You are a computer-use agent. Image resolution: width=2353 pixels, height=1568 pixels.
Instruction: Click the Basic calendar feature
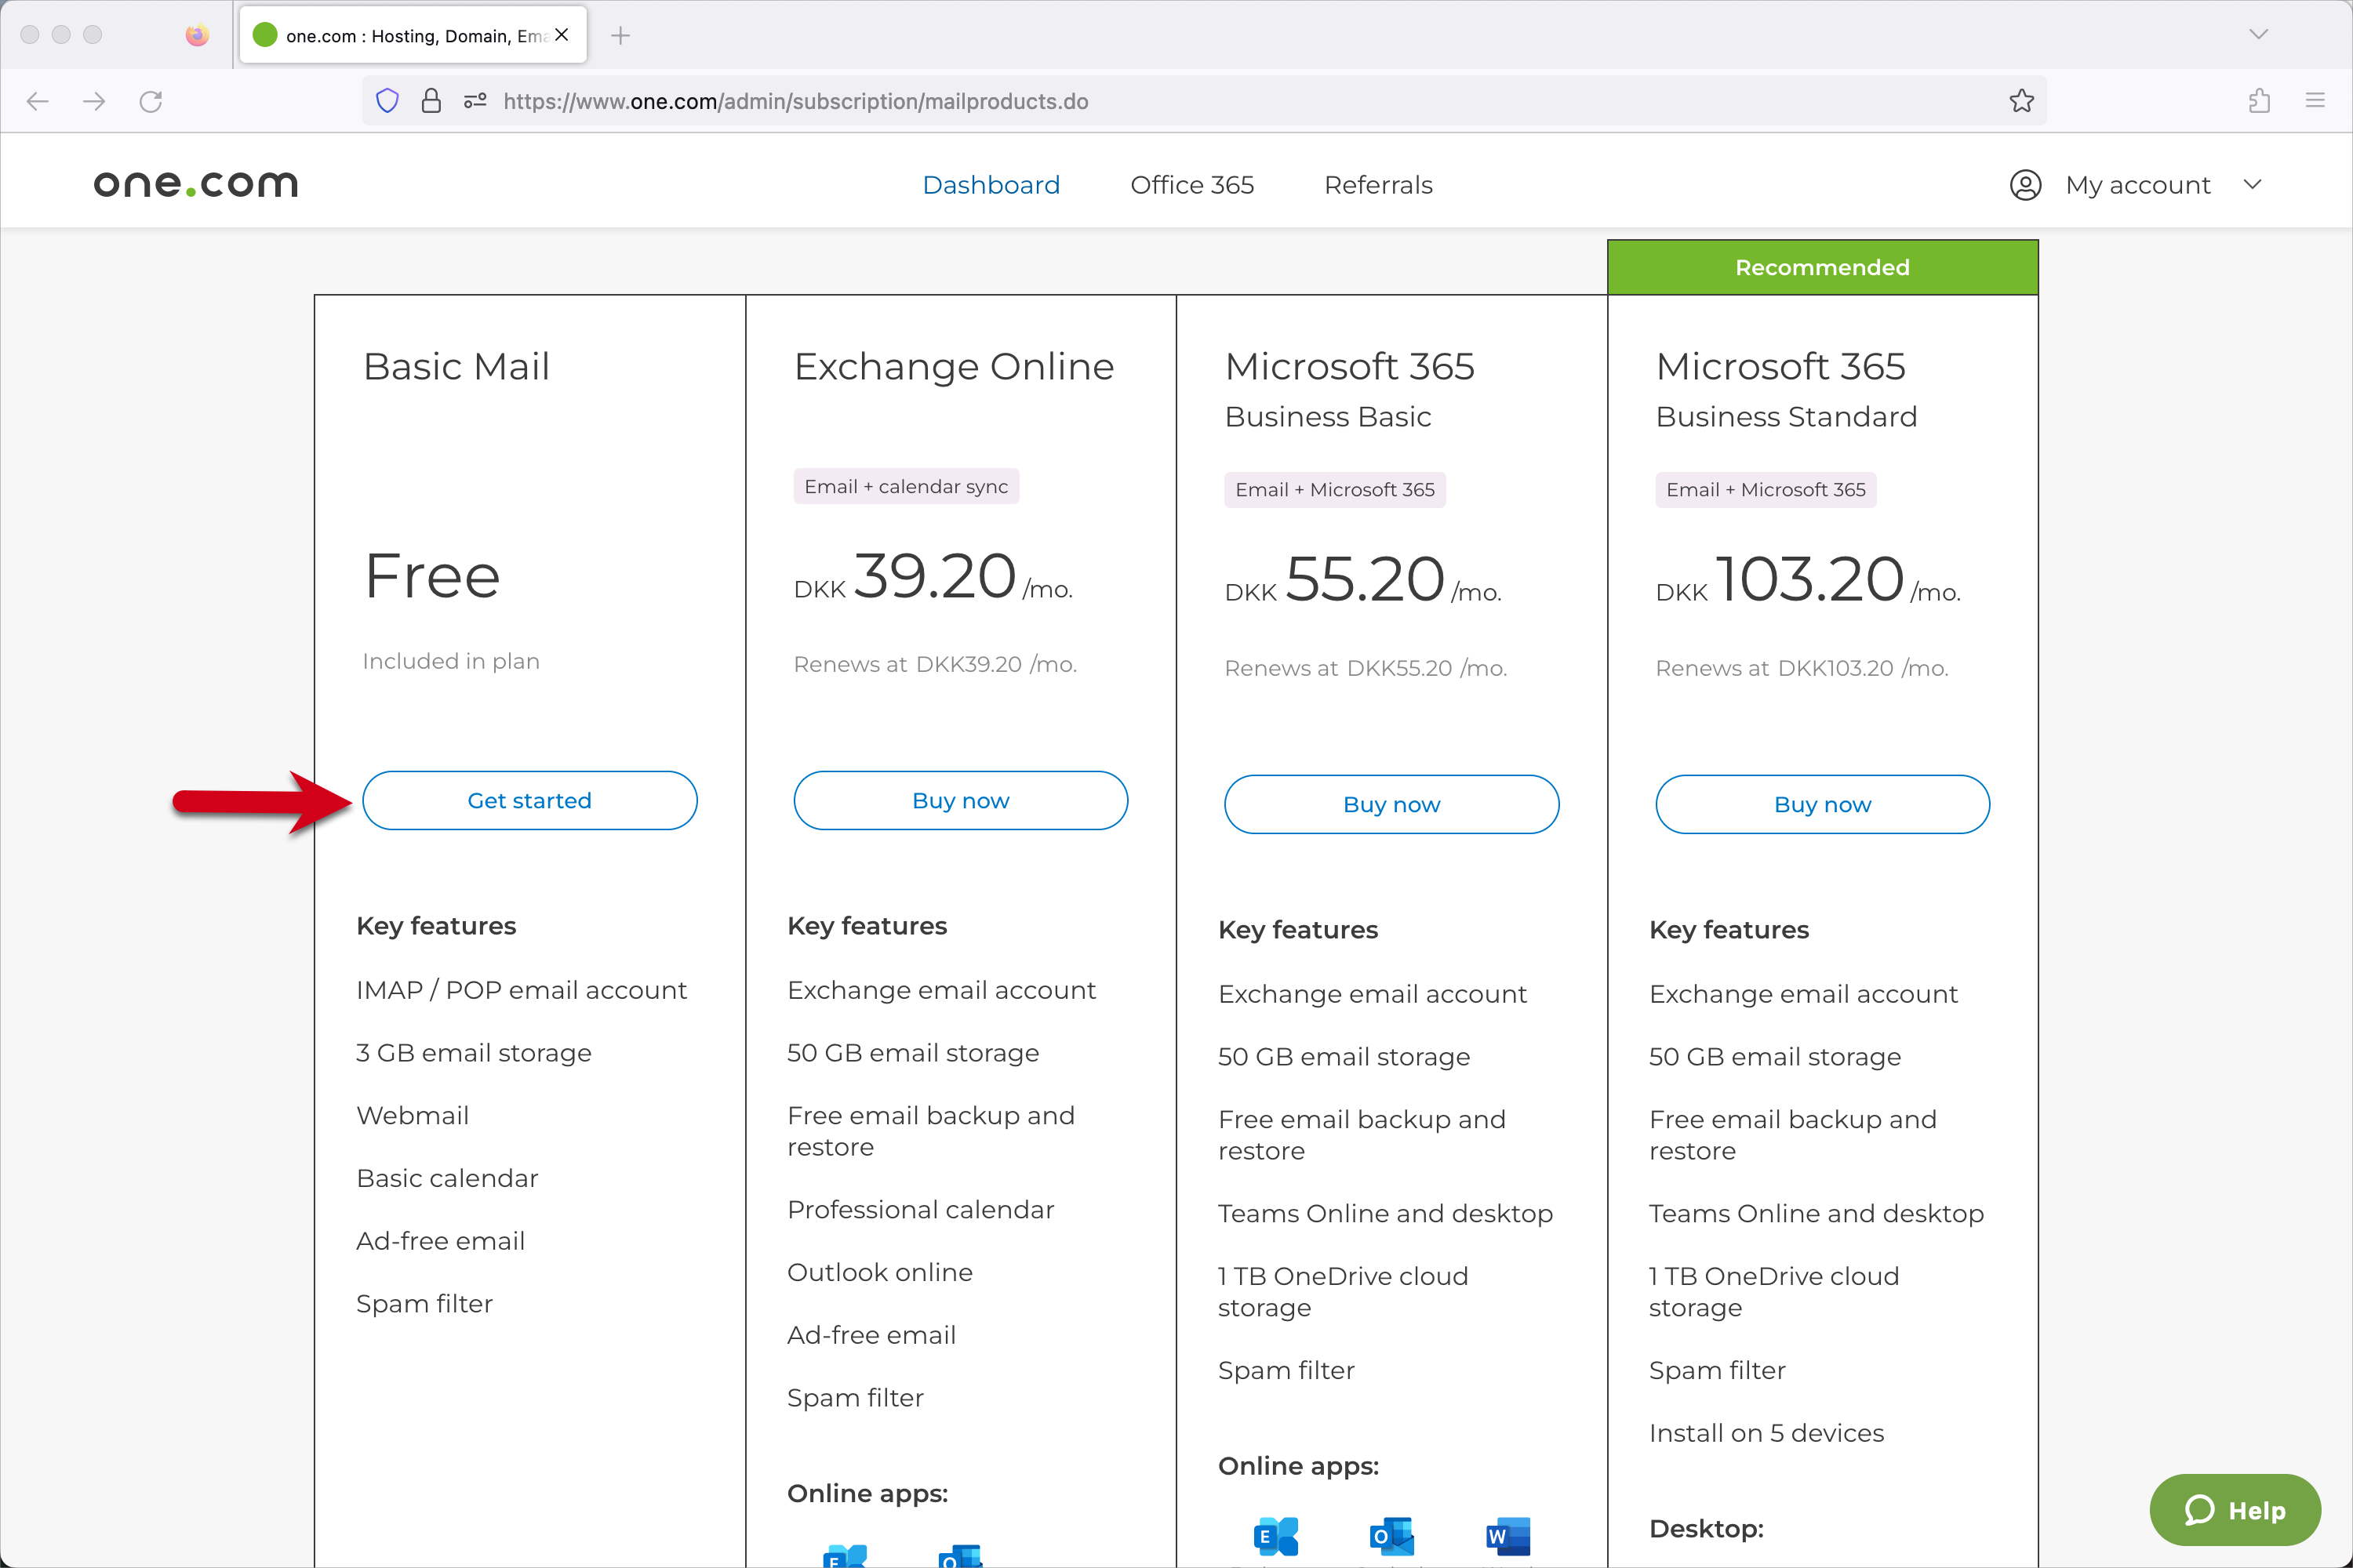coord(447,1178)
